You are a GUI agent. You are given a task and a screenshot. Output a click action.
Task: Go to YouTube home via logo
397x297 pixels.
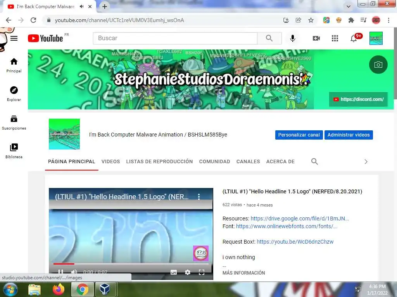point(45,38)
